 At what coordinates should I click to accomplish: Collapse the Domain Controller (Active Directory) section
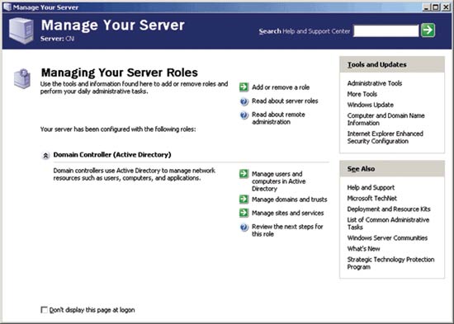(45, 156)
